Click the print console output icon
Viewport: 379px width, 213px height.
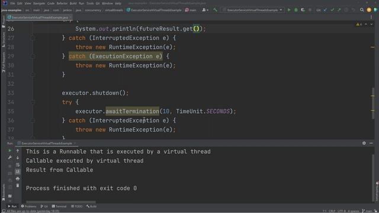point(18,179)
